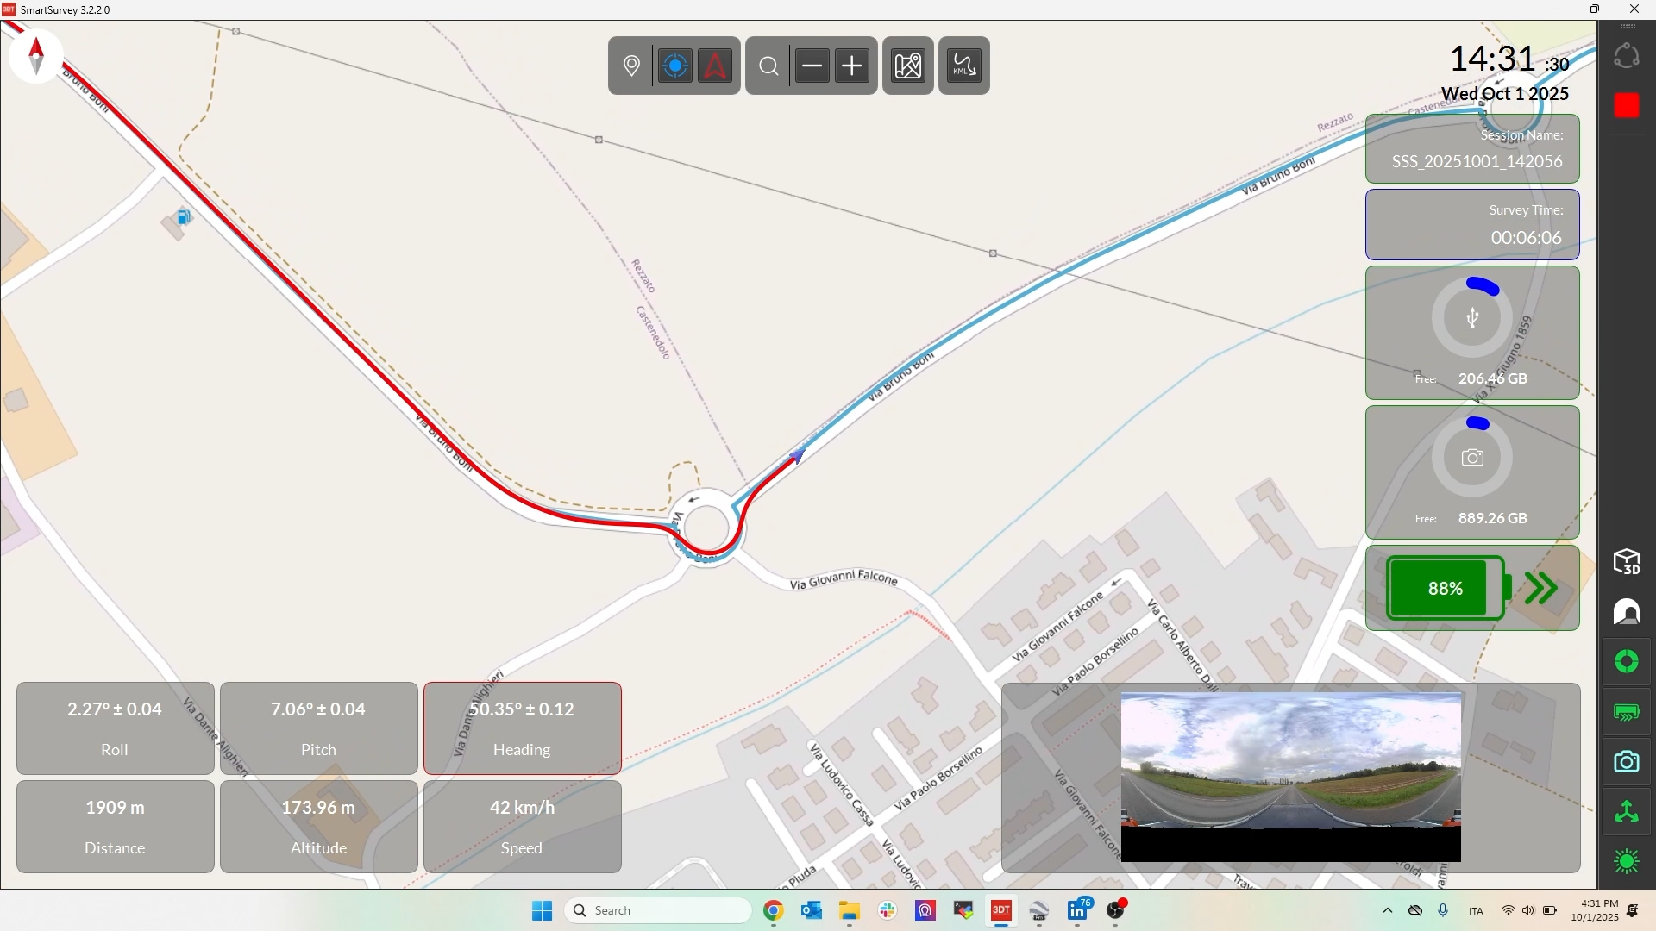1656x931 pixels.
Task: Zoom in the map with plus button
Action: (x=853, y=66)
